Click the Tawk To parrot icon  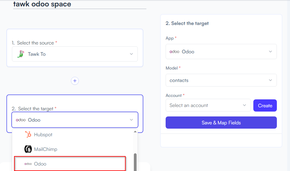click(21, 54)
